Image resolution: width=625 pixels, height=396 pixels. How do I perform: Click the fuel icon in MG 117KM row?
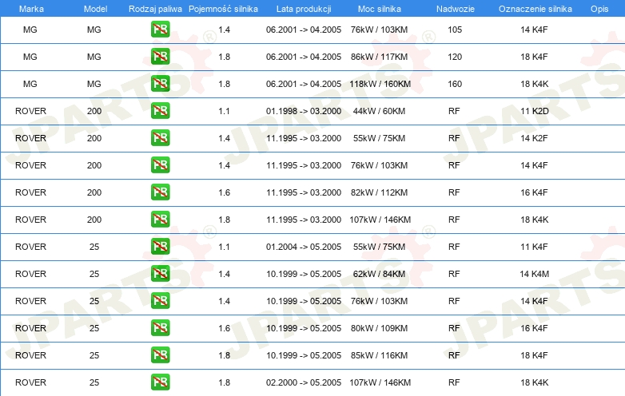click(160, 57)
